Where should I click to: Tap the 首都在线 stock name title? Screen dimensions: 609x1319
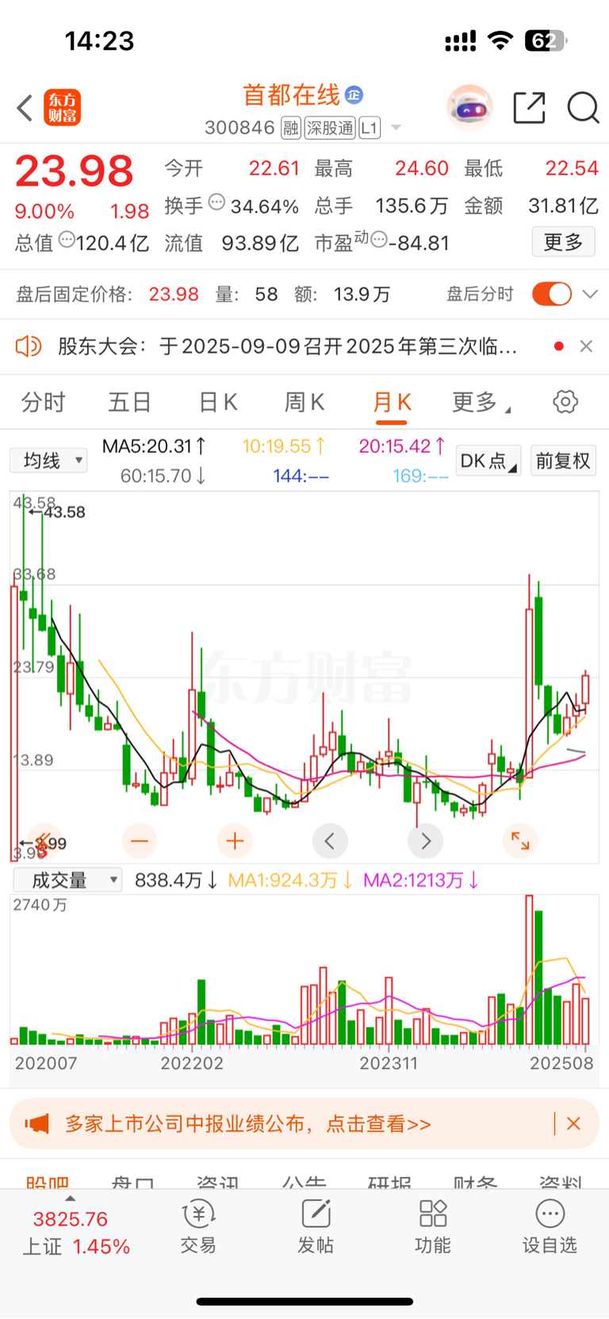pyautogui.click(x=291, y=96)
